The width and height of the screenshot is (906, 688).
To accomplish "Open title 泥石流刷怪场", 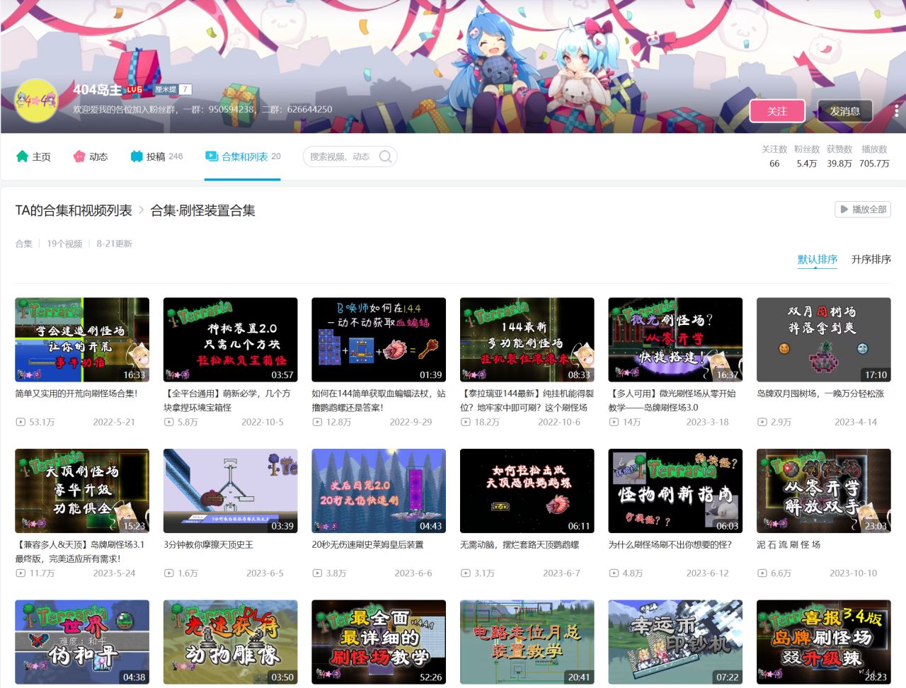I will coord(789,545).
